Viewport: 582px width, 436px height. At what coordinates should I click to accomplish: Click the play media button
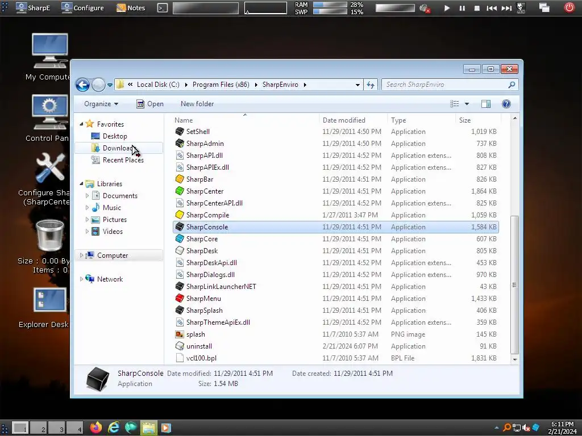point(447,8)
